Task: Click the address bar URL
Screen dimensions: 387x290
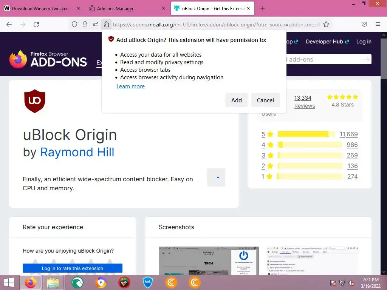Action: tap(216, 25)
